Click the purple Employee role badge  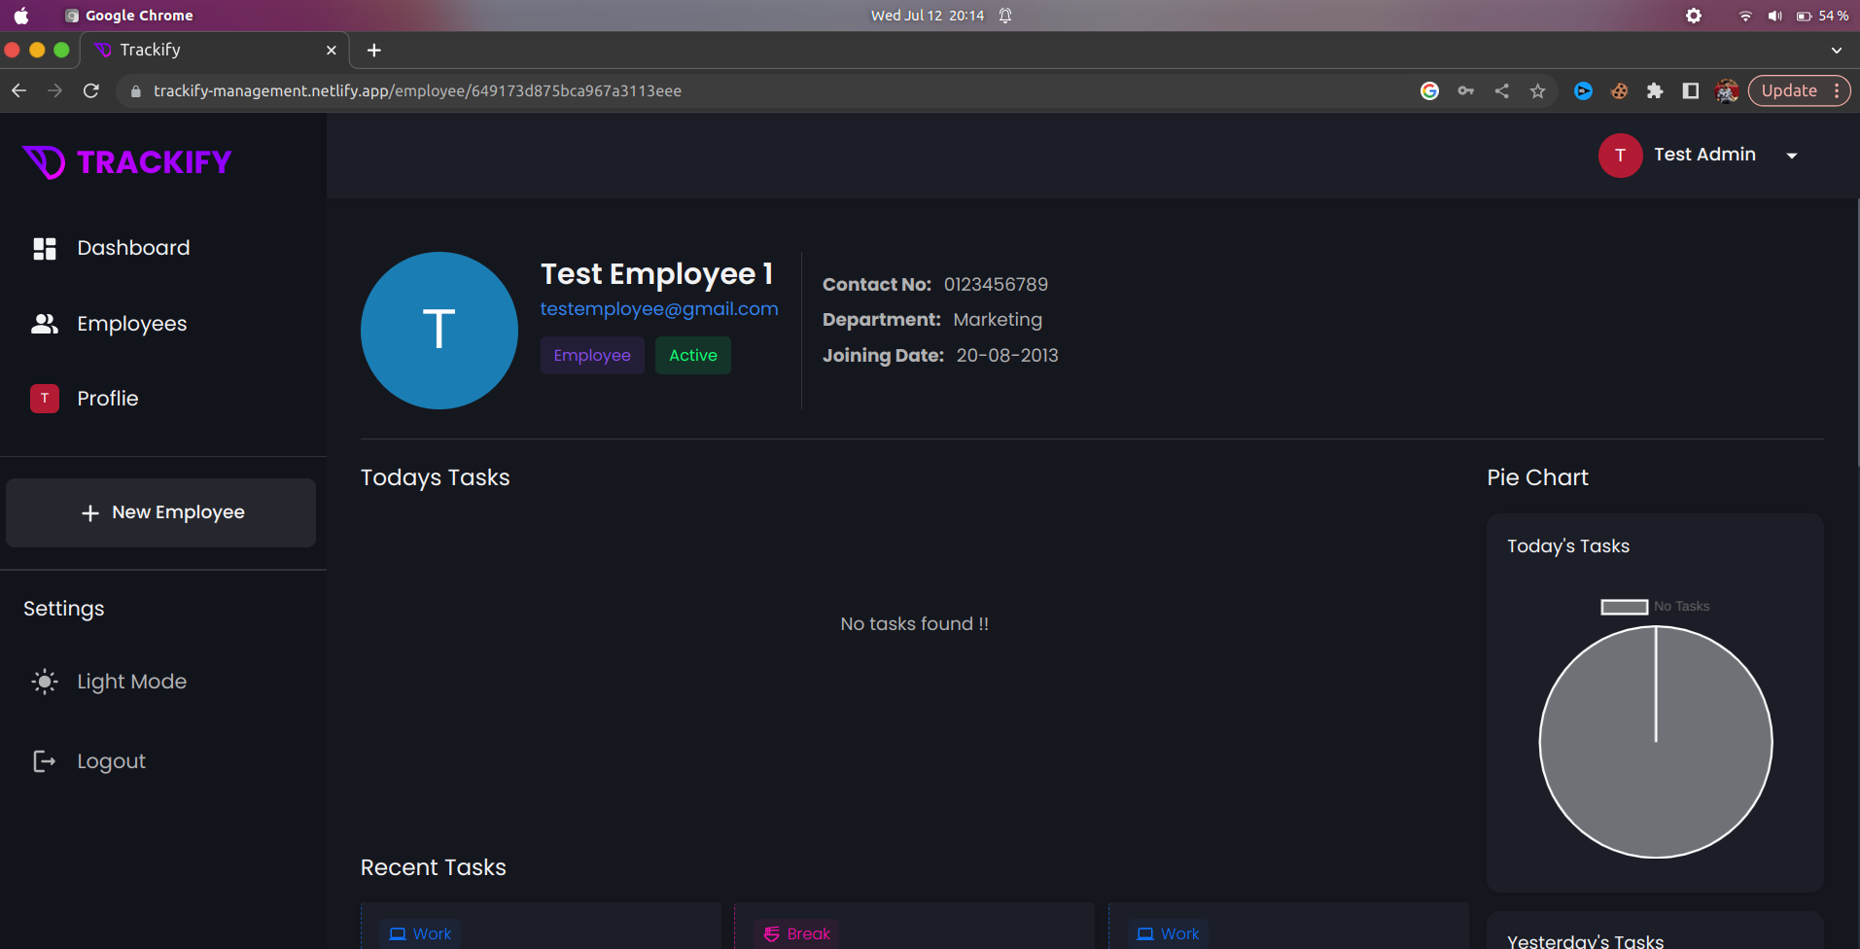pos(592,356)
